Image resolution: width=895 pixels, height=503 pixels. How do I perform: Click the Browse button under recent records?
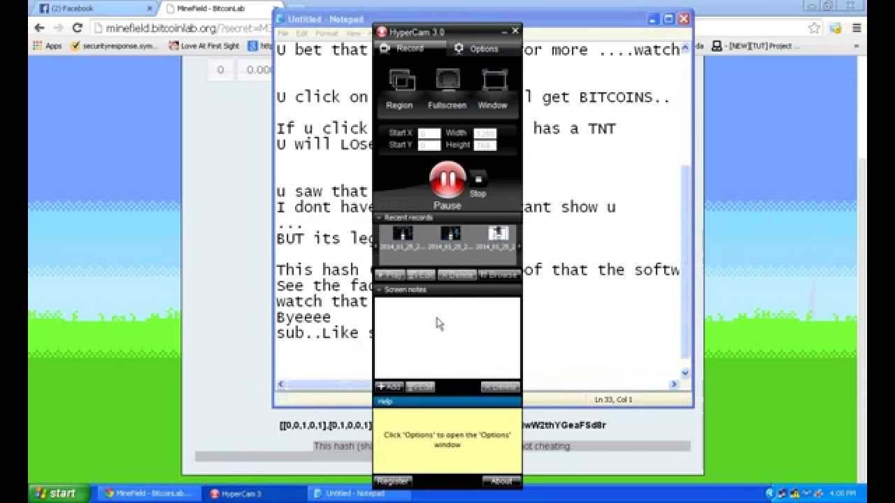coord(499,275)
